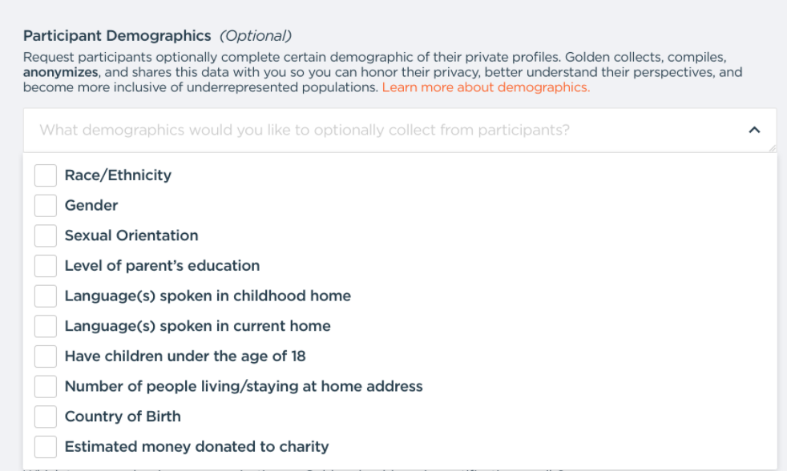Choose Sexual Orientation option text

(x=131, y=235)
